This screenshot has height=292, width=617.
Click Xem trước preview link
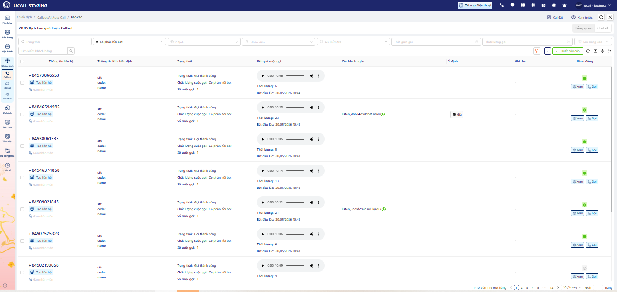pos(582,17)
